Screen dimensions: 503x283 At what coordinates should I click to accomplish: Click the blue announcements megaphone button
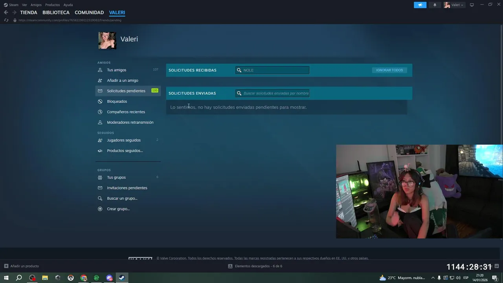point(420,5)
